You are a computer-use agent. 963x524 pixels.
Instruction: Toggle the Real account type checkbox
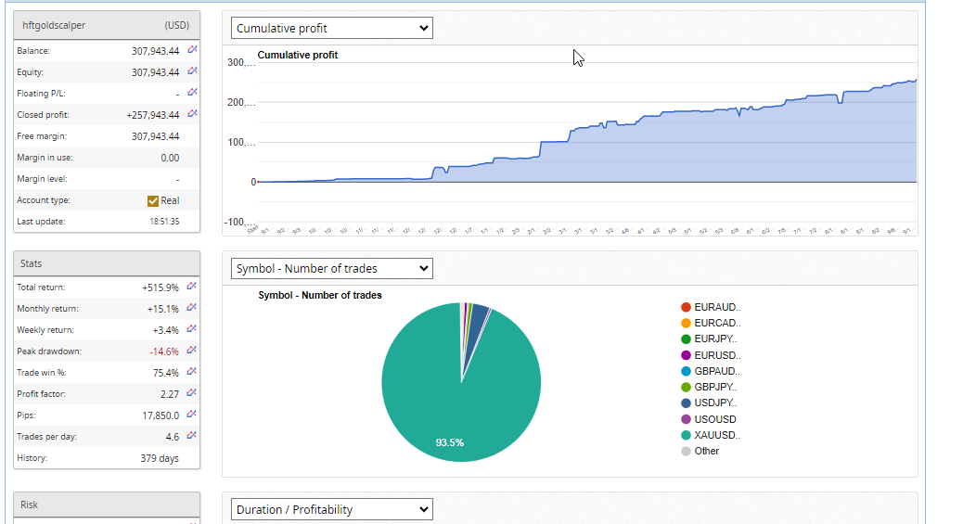[x=153, y=200]
